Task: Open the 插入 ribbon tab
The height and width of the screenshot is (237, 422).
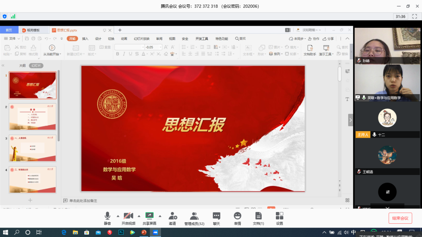Action: tap(85, 39)
